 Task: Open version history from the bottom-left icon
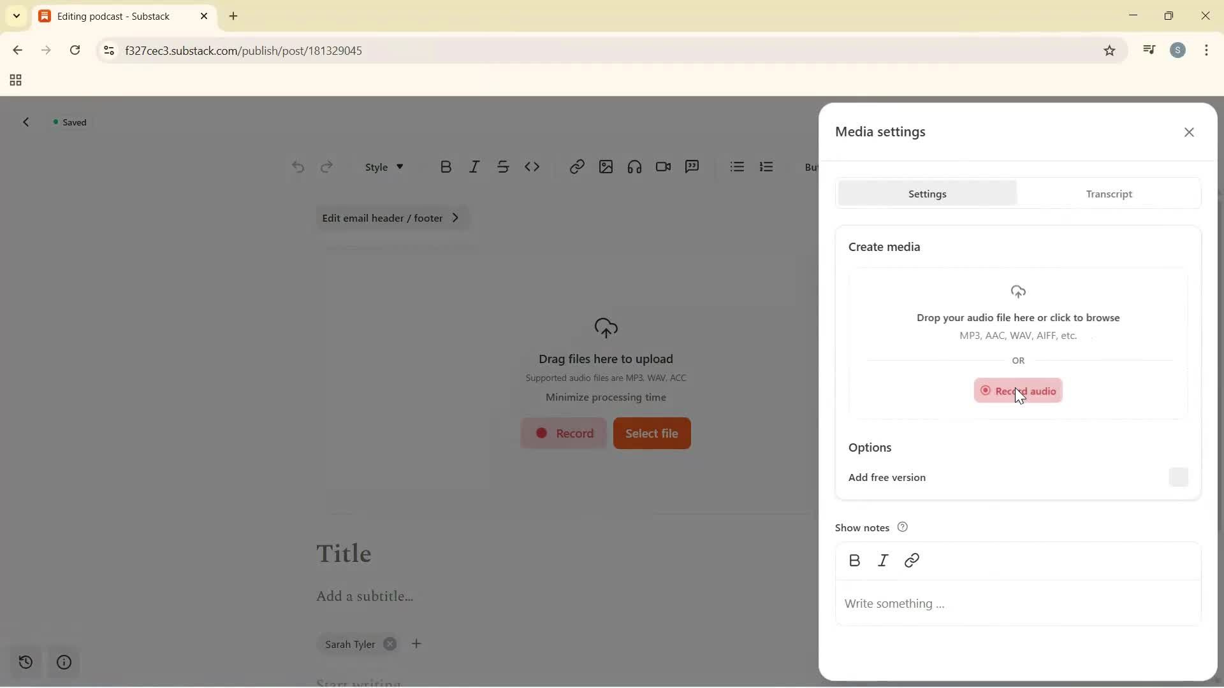click(x=24, y=663)
